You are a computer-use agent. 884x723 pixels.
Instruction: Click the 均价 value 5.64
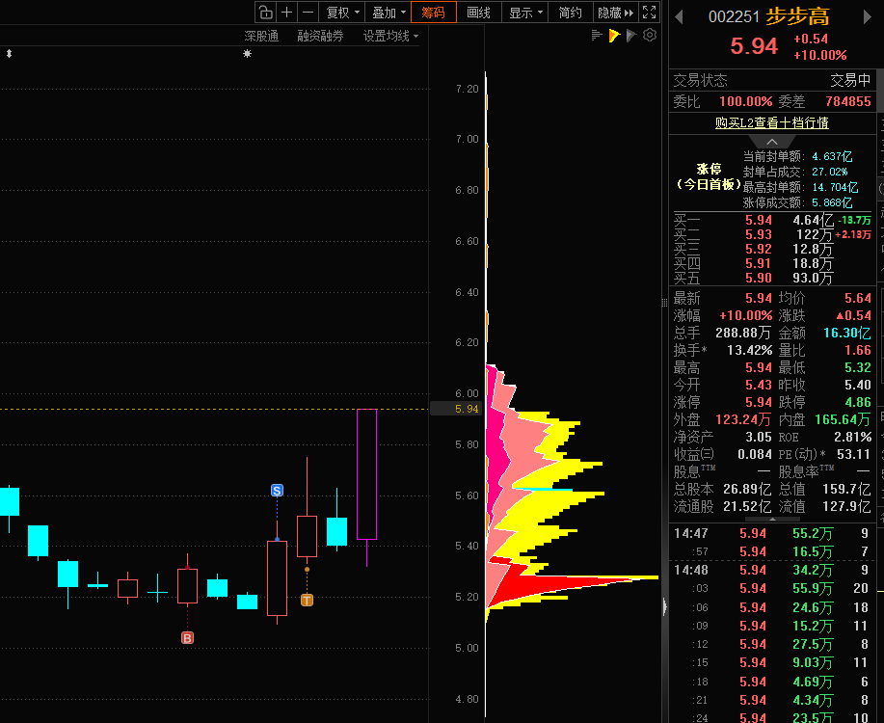[x=858, y=298]
